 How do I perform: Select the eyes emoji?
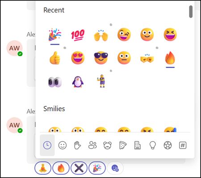tap(55, 82)
